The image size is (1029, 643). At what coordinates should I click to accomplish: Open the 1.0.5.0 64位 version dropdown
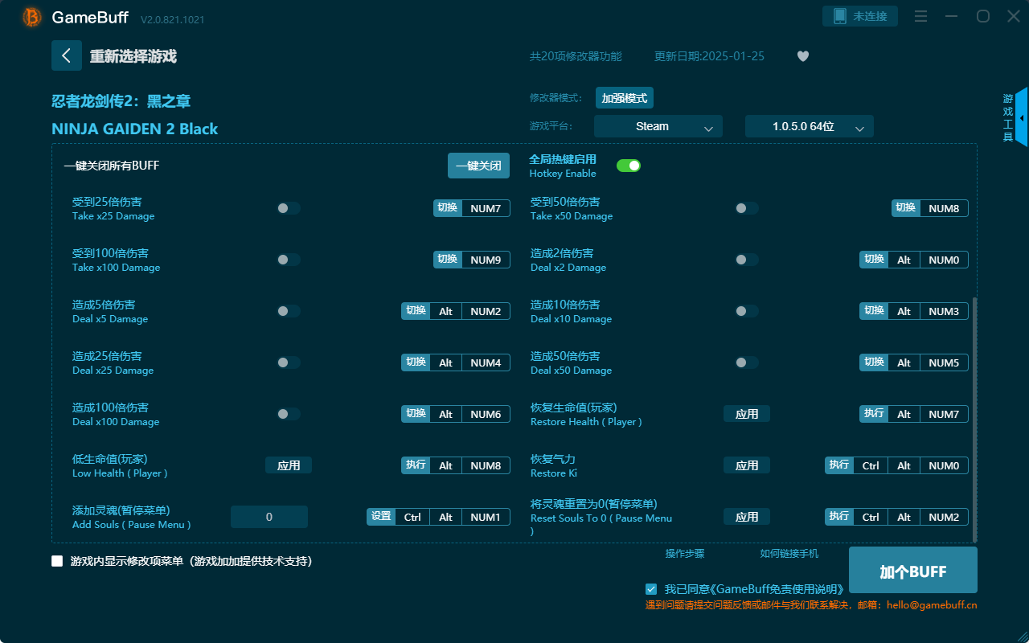809,126
